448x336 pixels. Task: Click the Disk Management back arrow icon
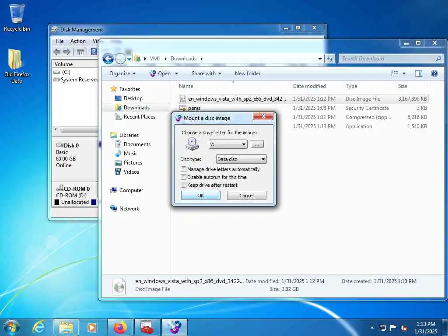point(57,52)
